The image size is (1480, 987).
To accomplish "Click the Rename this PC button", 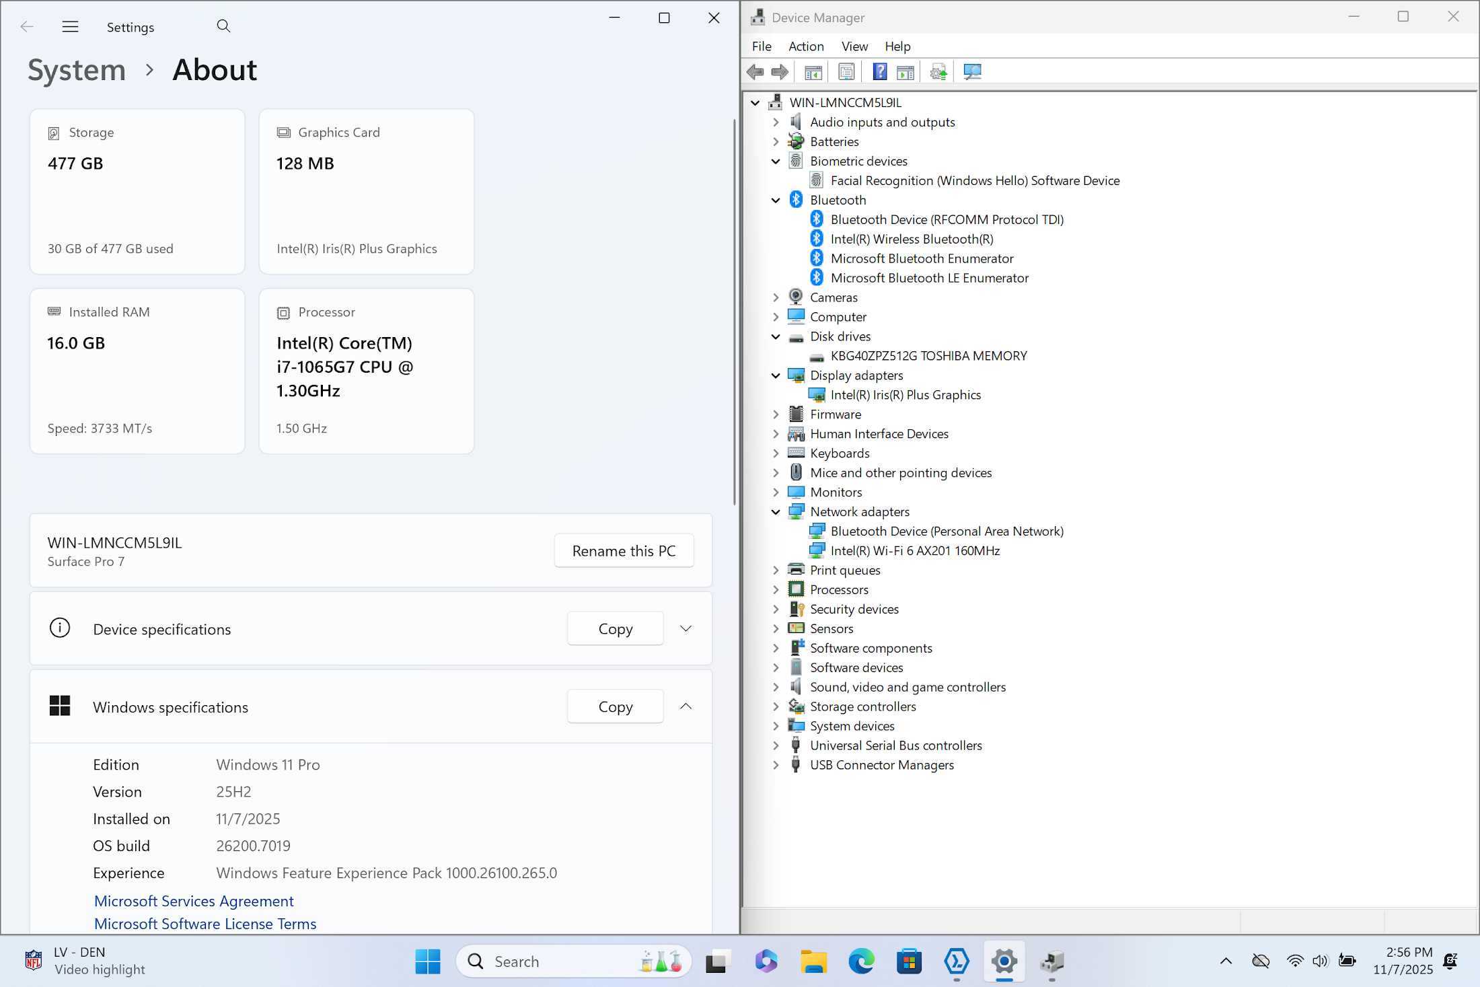I will pyautogui.click(x=624, y=550).
